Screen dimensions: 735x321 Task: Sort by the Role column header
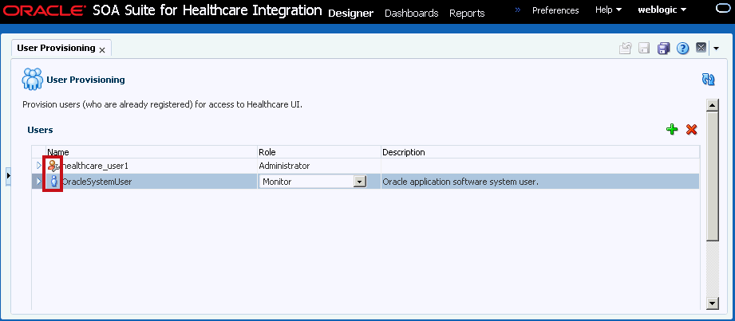[267, 152]
